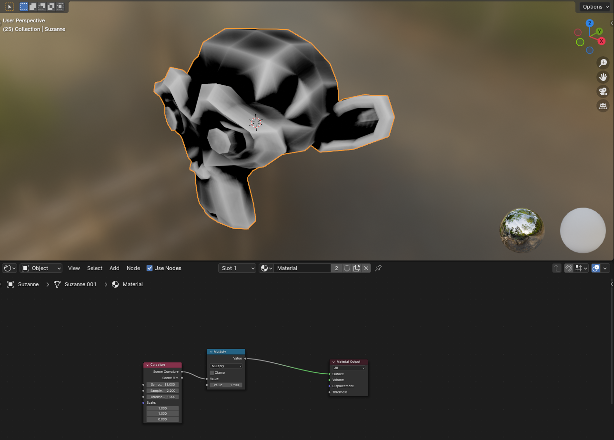Open the overlays options dropdown arrow
The width and height of the screenshot is (614, 440).
pyautogui.click(x=606, y=268)
